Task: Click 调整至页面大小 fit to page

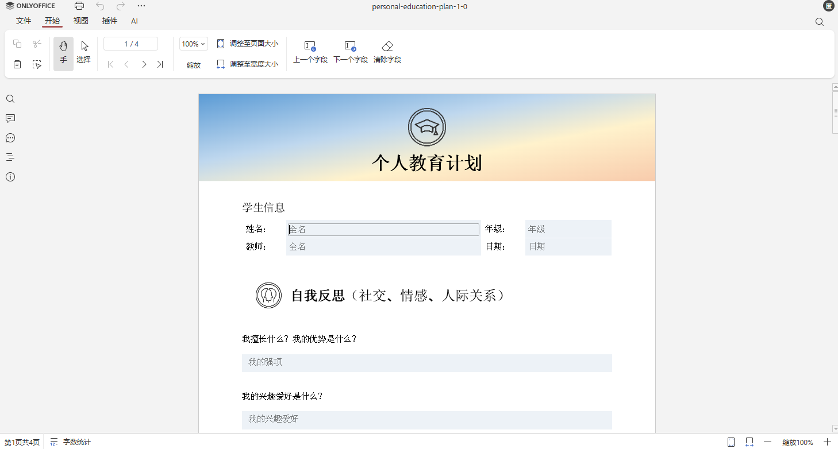Action: click(x=247, y=44)
